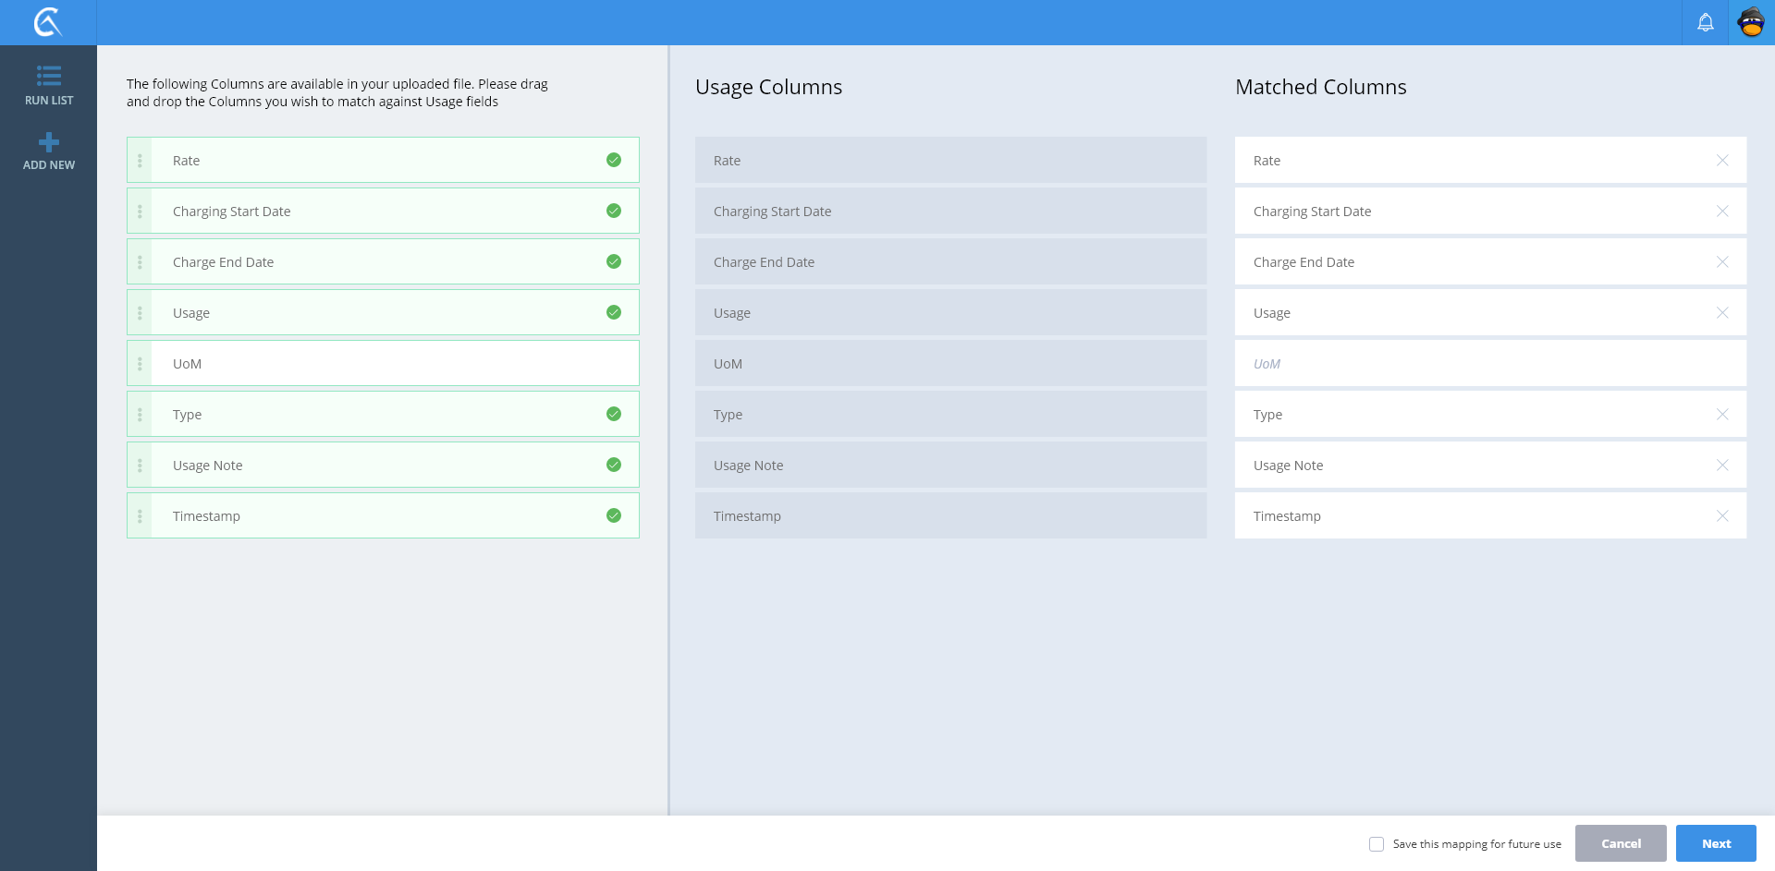Open the user avatar profile menu
Viewport: 1775px width, 871px height.
click(1751, 22)
